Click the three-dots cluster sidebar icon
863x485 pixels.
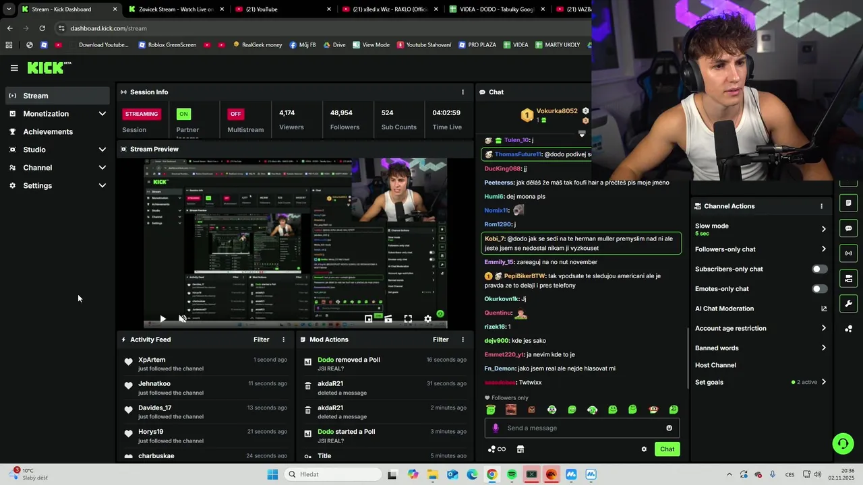(848, 329)
